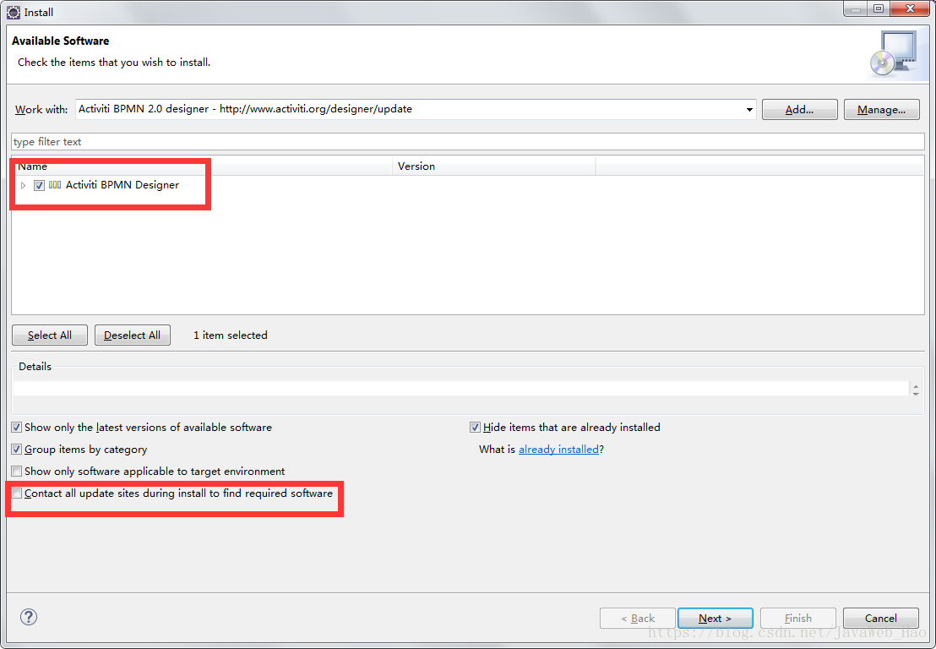
Task: Sort by the Name column header
Action: [x=202, y=166]
